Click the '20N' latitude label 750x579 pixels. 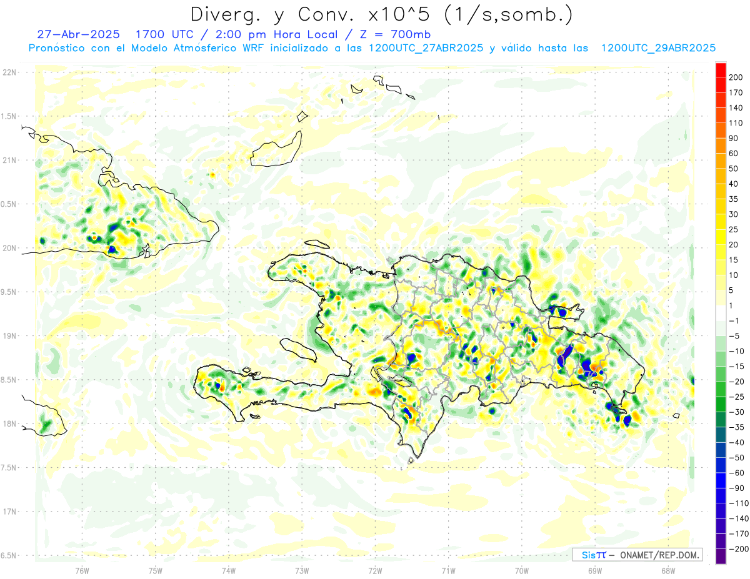click(9, 248)
